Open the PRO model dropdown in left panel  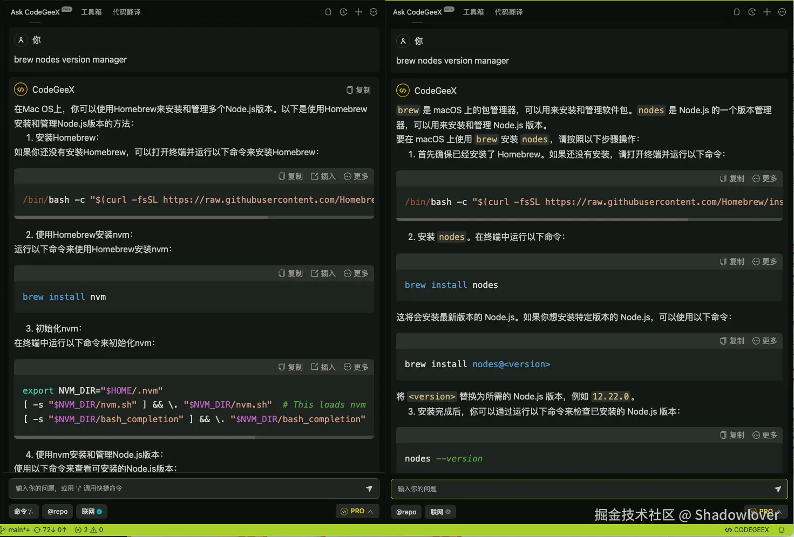pos(357,511)
